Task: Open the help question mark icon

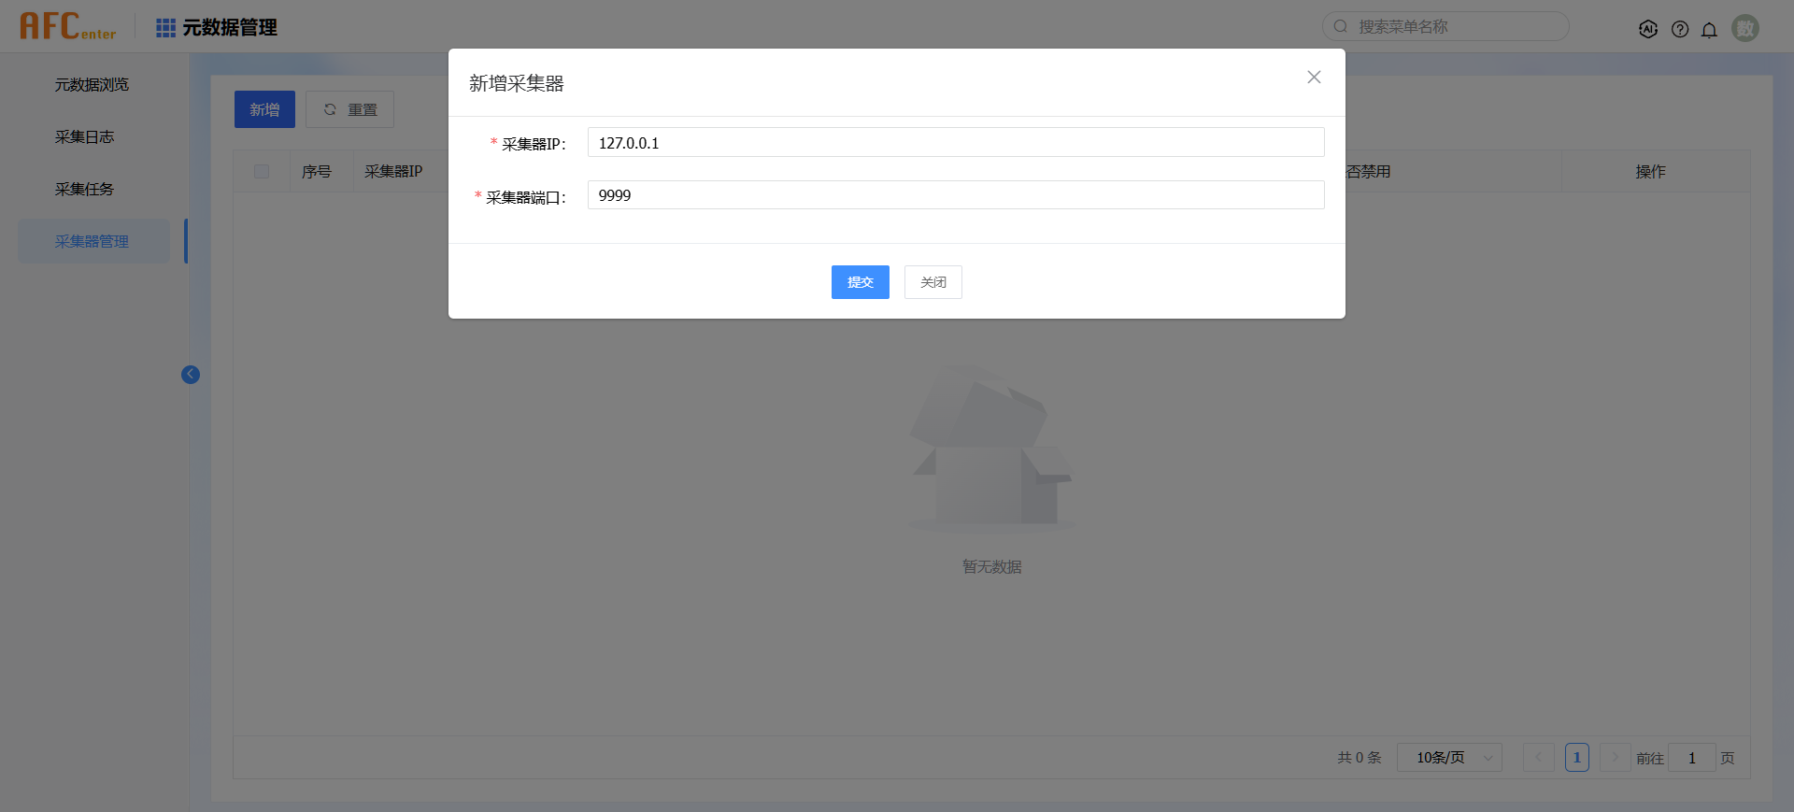Action: (x=1680, y=29)
